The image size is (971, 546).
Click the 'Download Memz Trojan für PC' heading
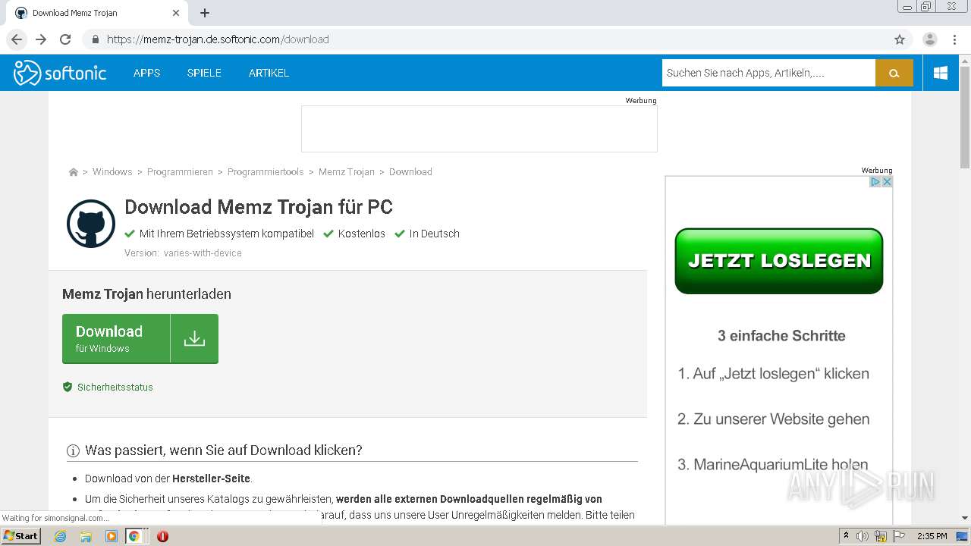[259, 207]
